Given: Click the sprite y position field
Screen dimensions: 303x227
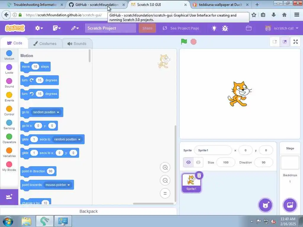Looking at the screenshot, I should (x=266, y=150).
